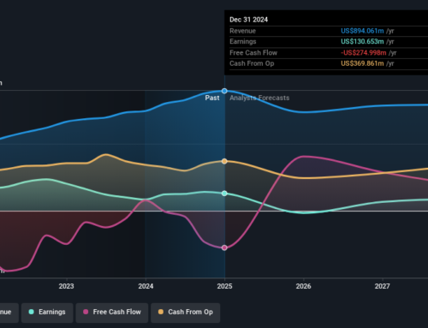Click the 2027 x-axis label
Image resolution: width=428 pixels, height=328 pixels.
tap(383, 286)
